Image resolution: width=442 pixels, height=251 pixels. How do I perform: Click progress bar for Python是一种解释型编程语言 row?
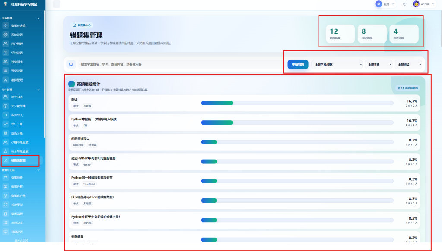click(297, 181)
